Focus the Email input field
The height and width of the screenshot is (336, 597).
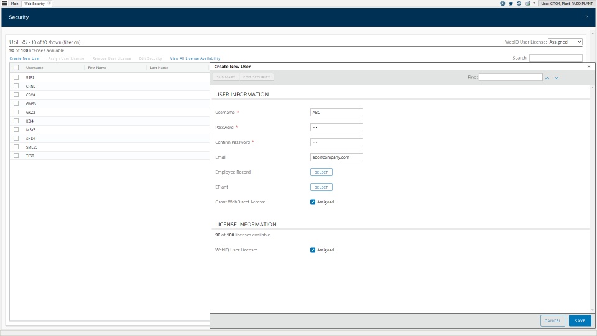pyautogui.click(x=336, y=157)
